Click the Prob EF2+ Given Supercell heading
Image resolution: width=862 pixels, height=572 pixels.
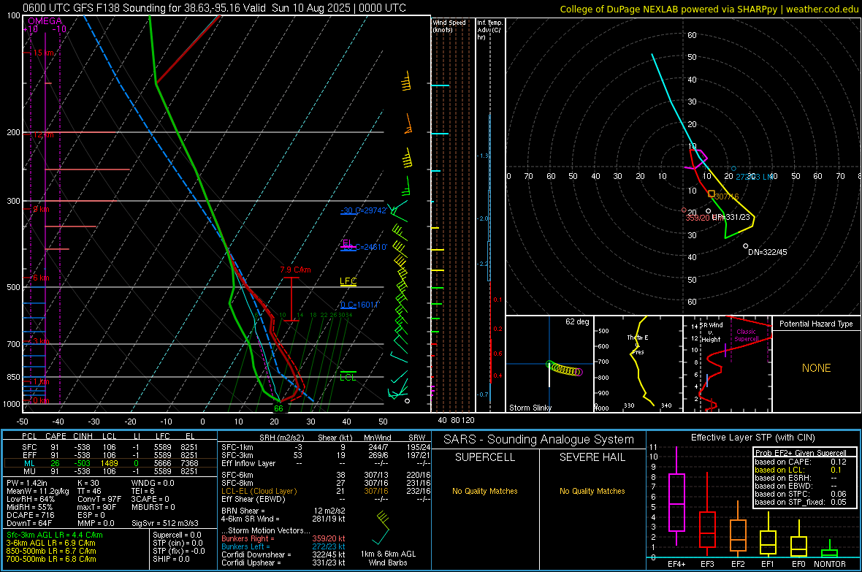[801, 453]
